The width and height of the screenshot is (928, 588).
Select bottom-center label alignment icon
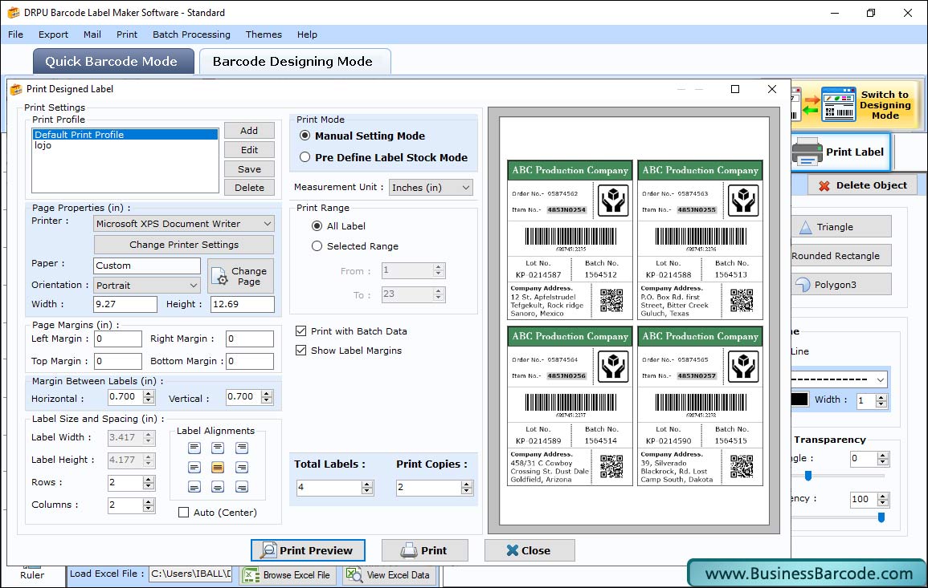[x=218, y=487]
